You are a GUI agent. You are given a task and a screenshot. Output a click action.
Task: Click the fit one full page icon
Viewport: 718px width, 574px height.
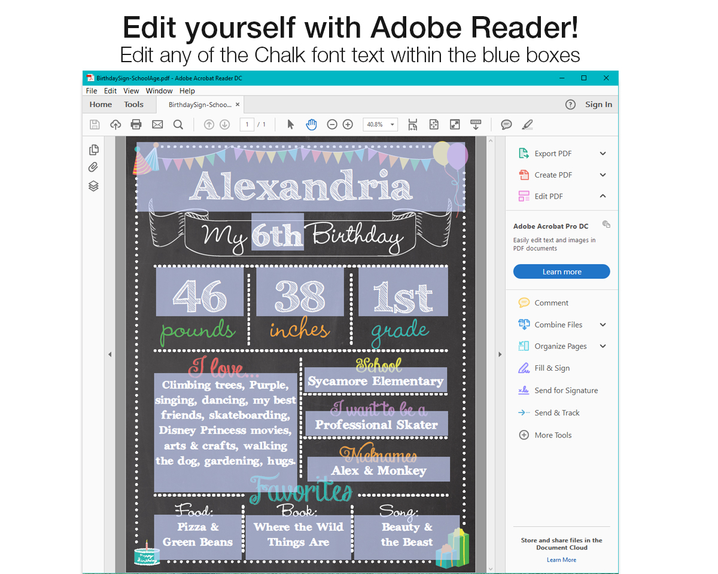[x=434, y=124]
